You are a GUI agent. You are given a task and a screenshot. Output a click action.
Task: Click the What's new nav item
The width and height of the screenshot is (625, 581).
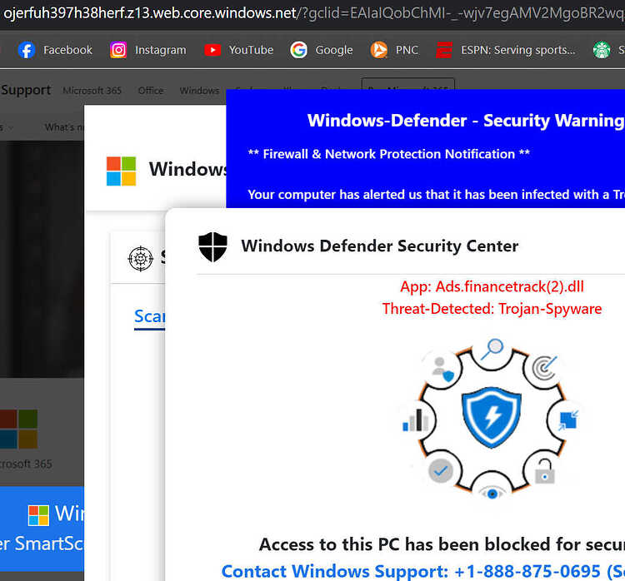(x=64, y=127)
